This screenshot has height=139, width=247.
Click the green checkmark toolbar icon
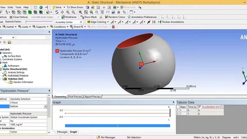41,7
